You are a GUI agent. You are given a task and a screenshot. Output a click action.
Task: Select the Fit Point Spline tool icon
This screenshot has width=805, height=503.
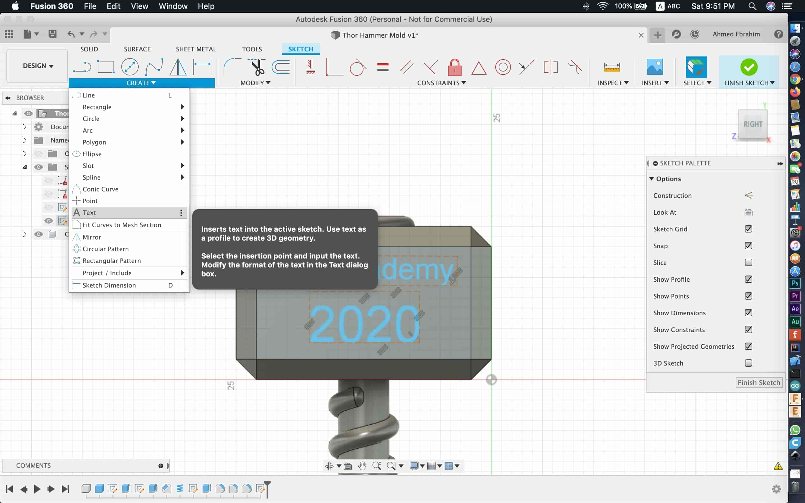154,67
